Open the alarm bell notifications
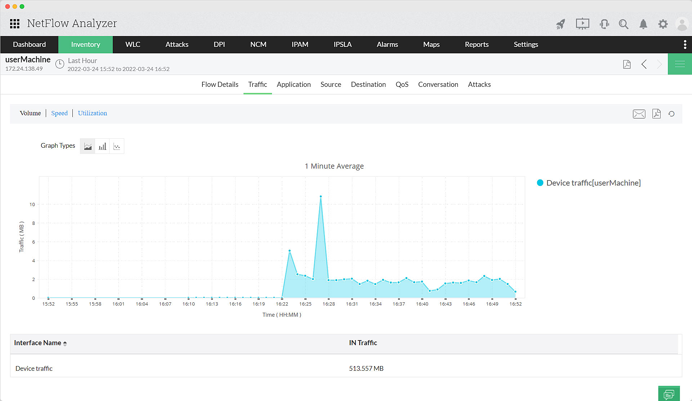The height and width of the screenshot is (401, 692). [643, 24]
